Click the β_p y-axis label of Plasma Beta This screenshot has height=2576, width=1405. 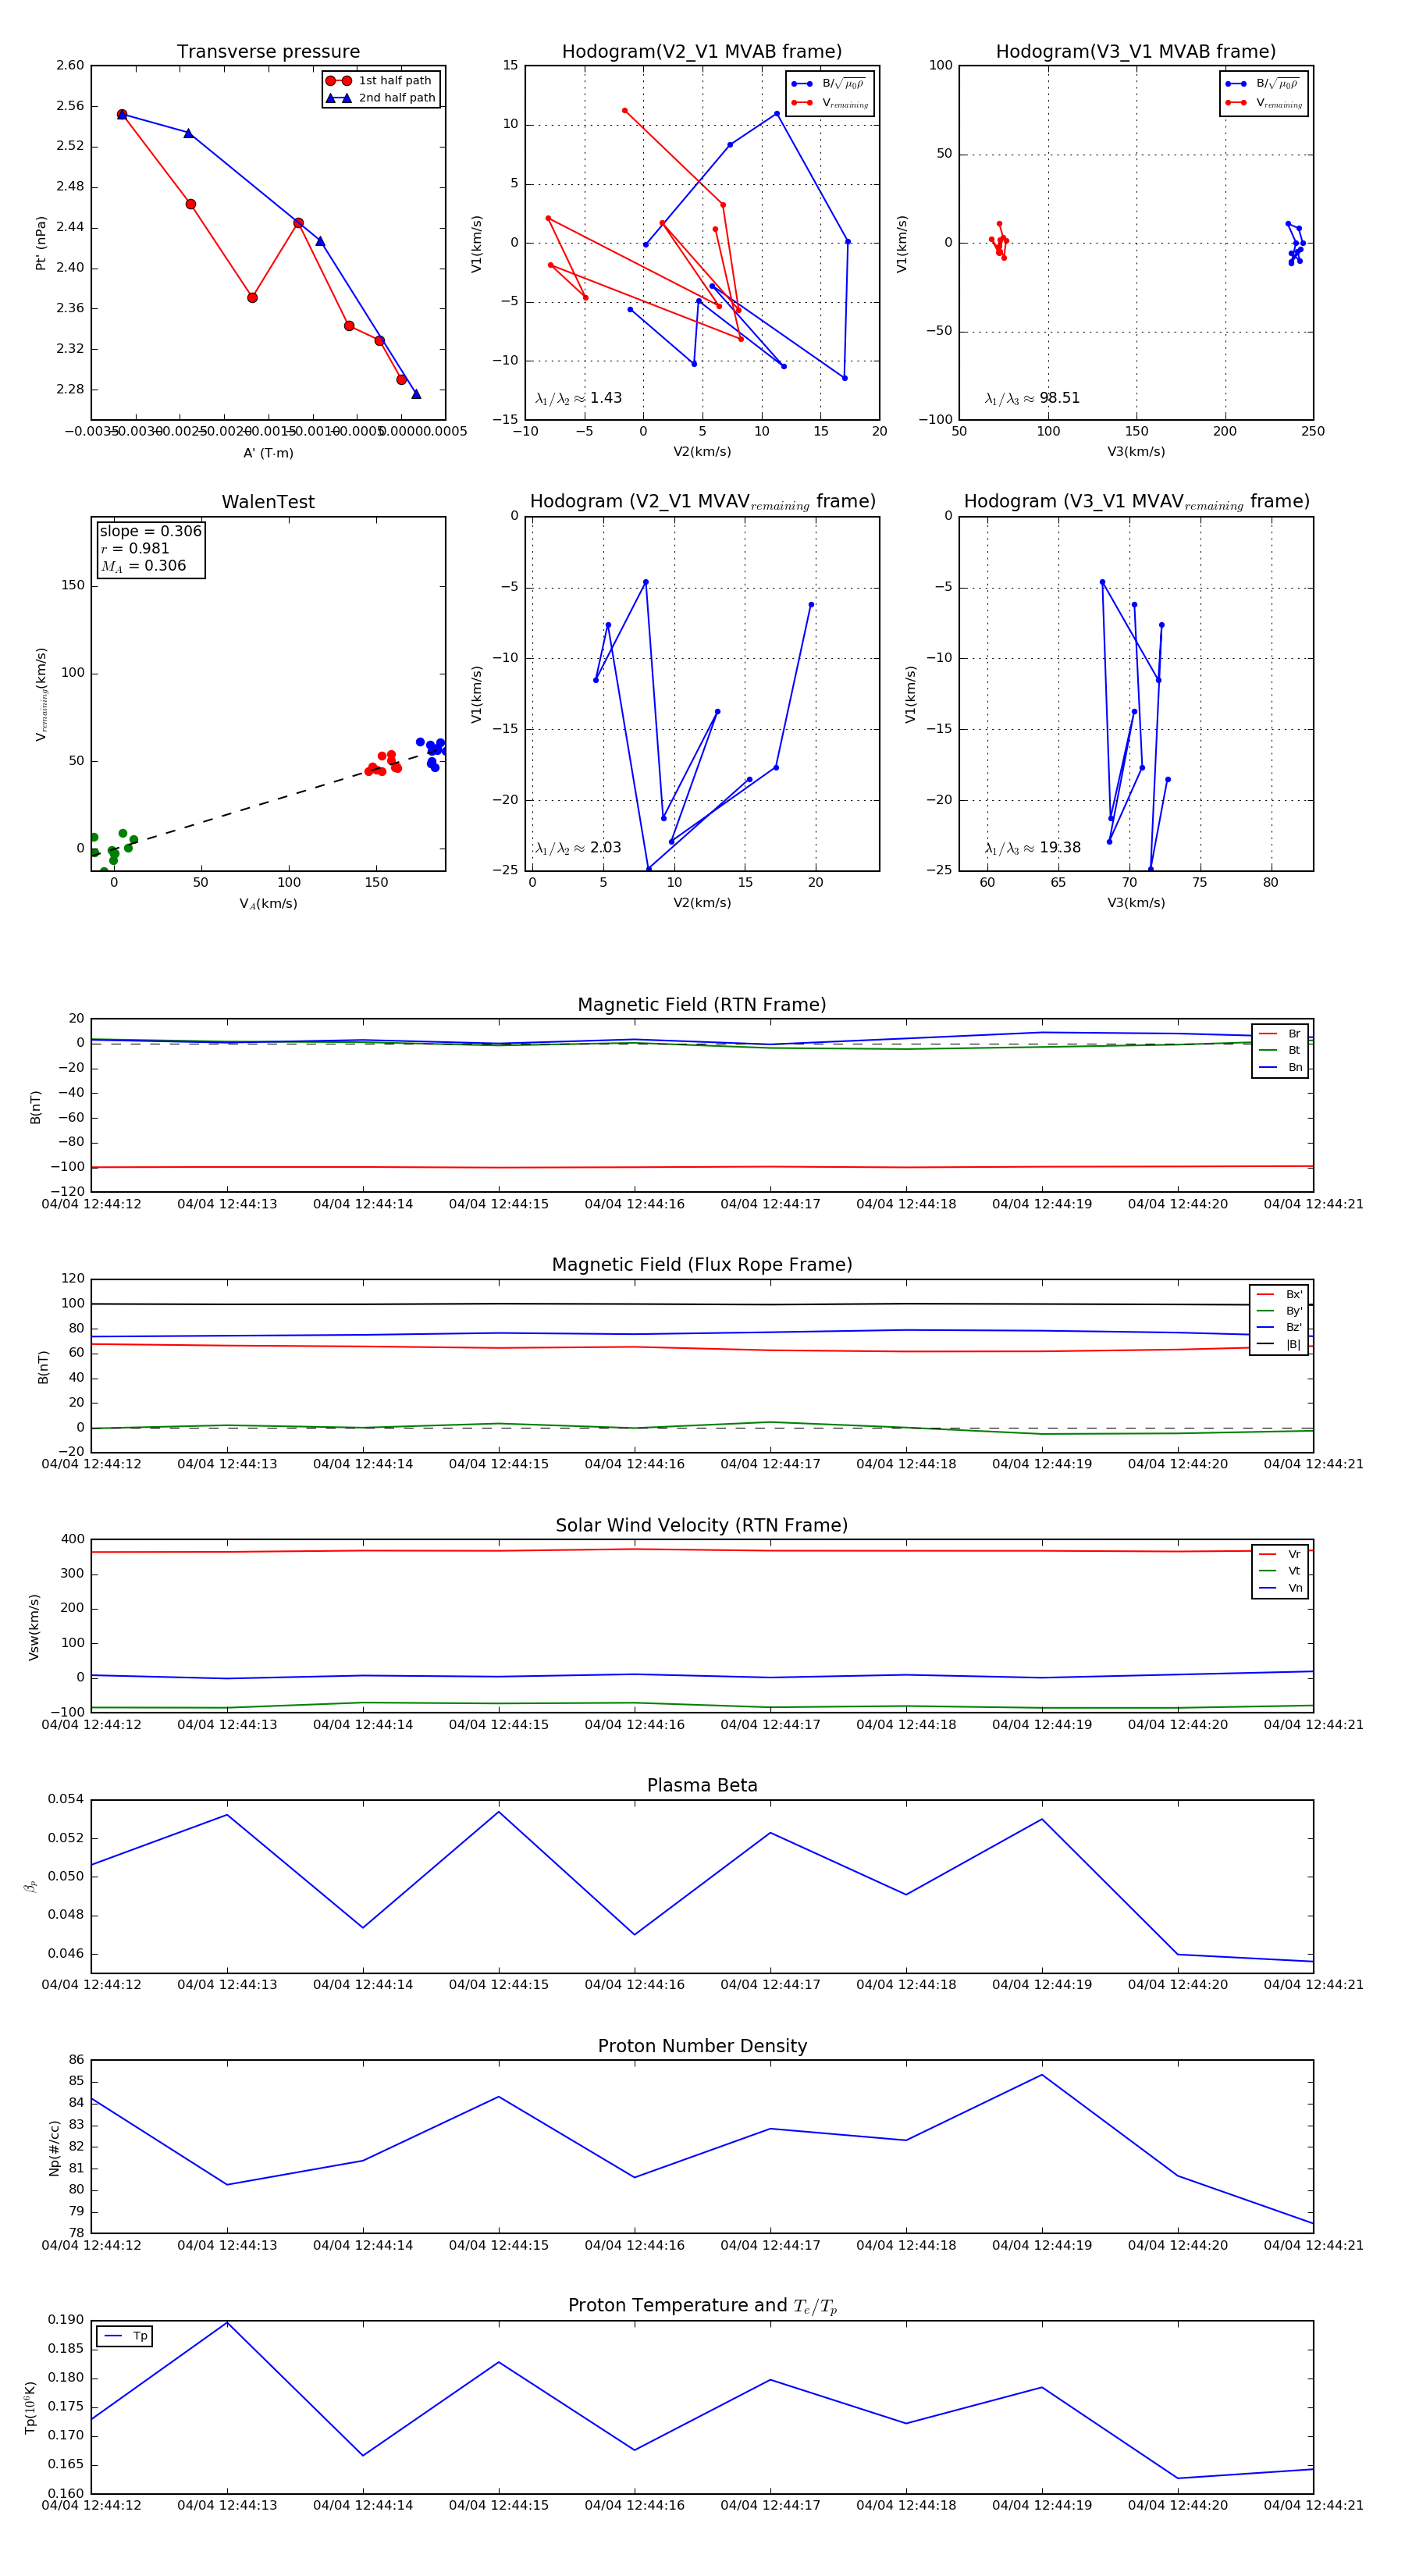point(30,1886)
